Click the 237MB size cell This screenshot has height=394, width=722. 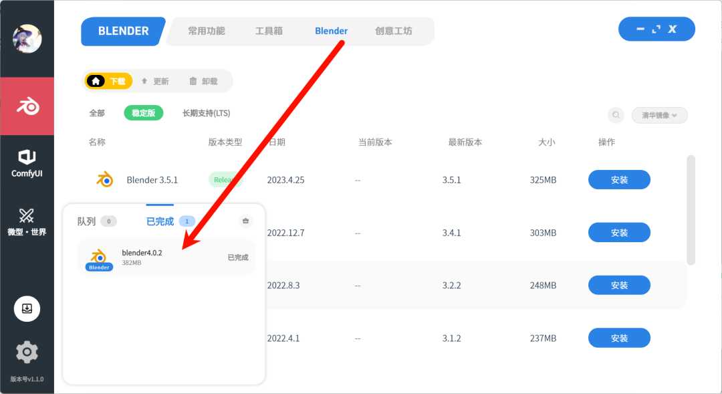543,338
